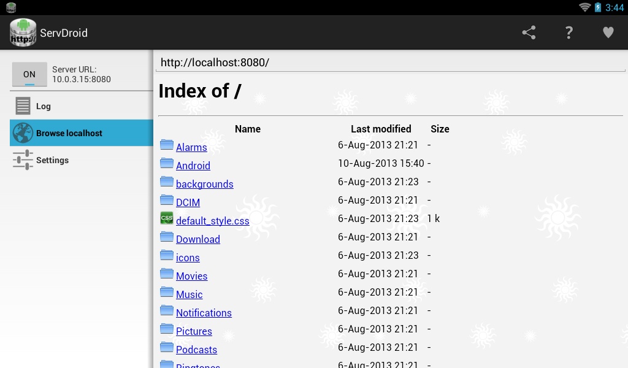
Task: Tap the 3:44 clock
Action: pyautogui.click(x=615, y=7)
